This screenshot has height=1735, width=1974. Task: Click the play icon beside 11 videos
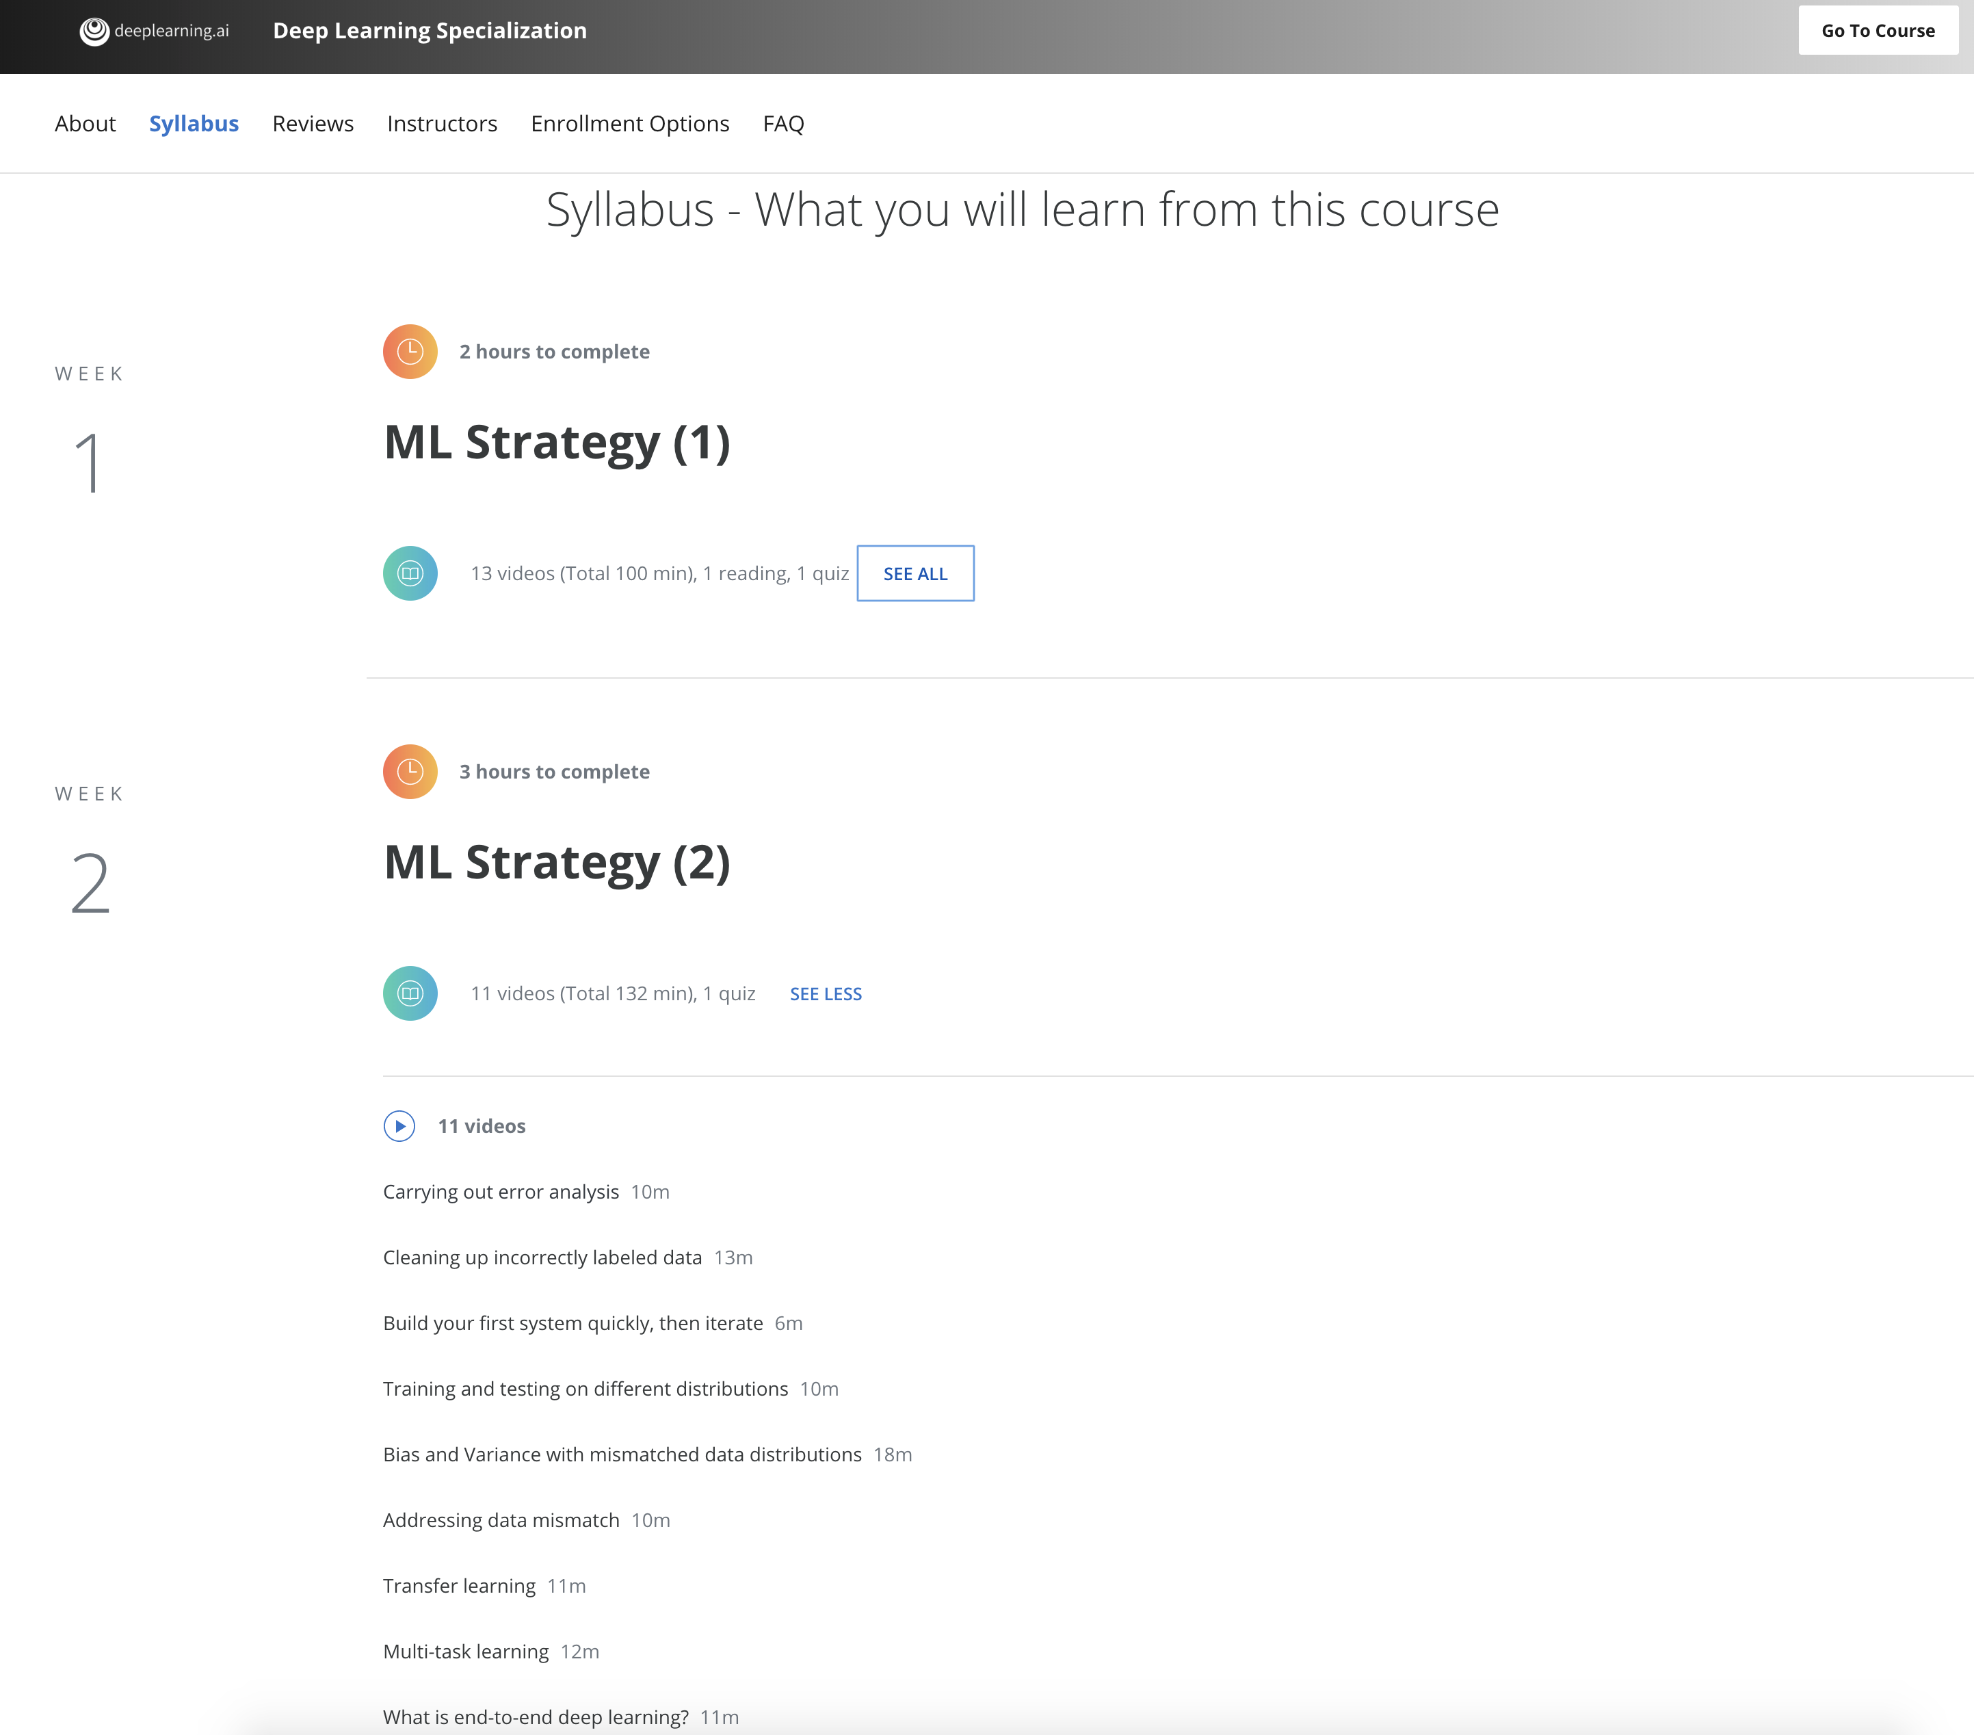[x=399, y=1126]
